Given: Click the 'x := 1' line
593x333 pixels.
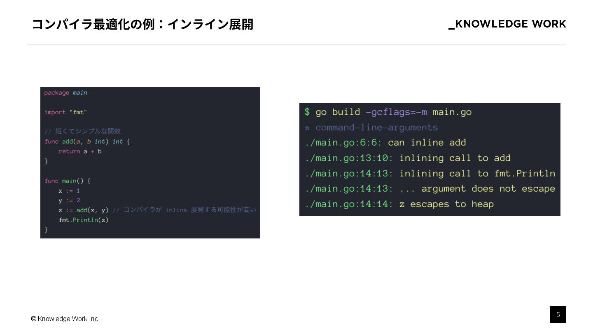Looking at the screenshot, I should (x=69, y=191).
